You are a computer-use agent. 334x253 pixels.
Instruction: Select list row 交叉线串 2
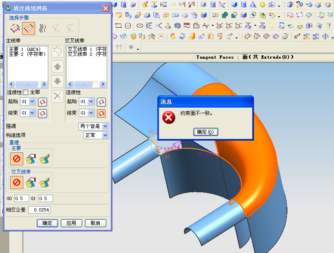tap(87, 54)
